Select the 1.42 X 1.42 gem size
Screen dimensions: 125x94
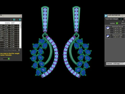117,29
